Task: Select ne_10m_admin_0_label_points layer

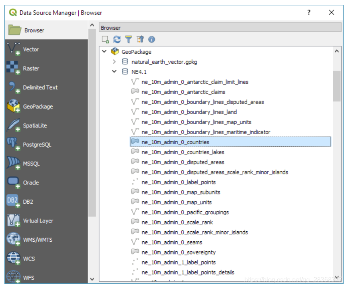Action: (x=178, y=182)
